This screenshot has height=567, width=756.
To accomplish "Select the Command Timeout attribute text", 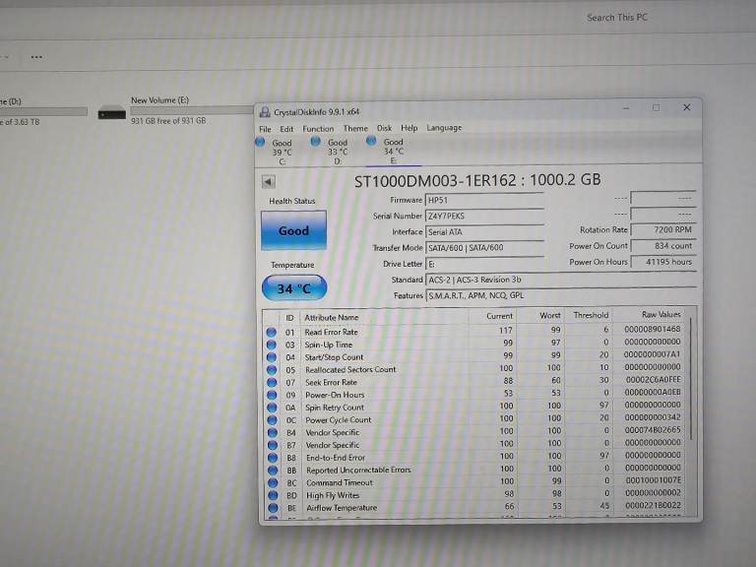I will pyautogui.click(x=340, y=482).
